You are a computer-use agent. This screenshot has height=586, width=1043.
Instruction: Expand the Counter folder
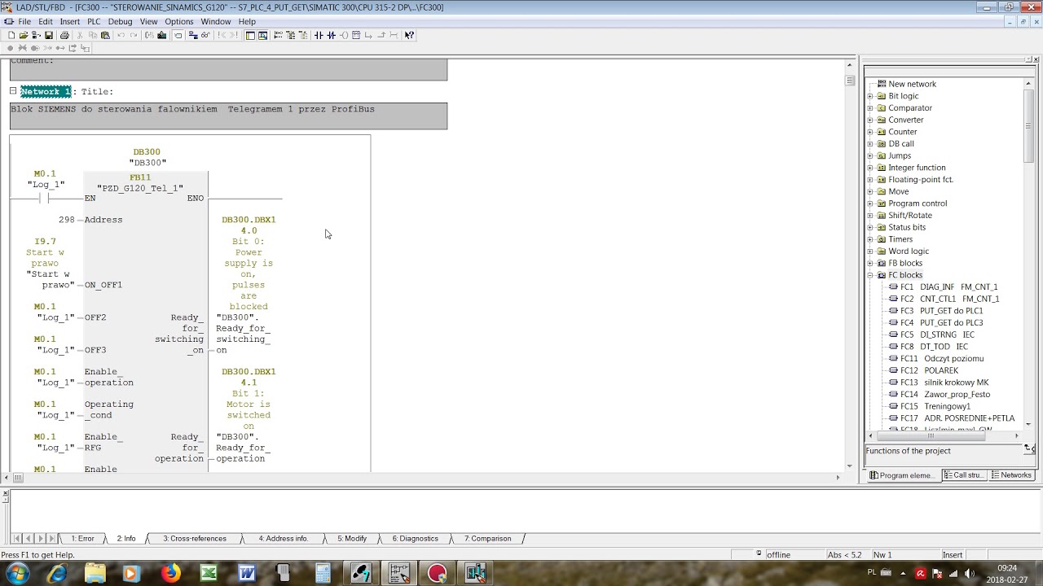870,132
